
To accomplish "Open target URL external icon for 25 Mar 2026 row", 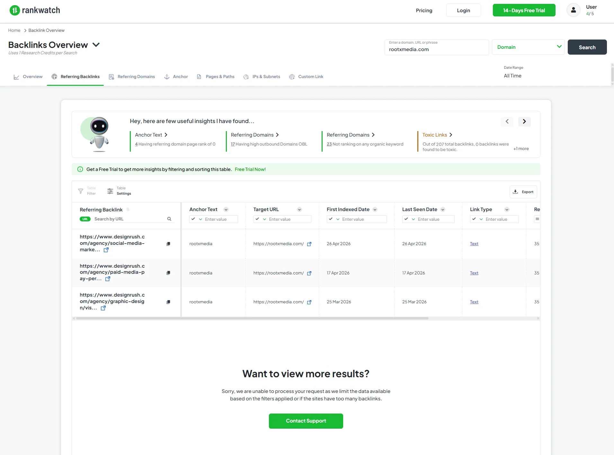I will coord(309,302).
